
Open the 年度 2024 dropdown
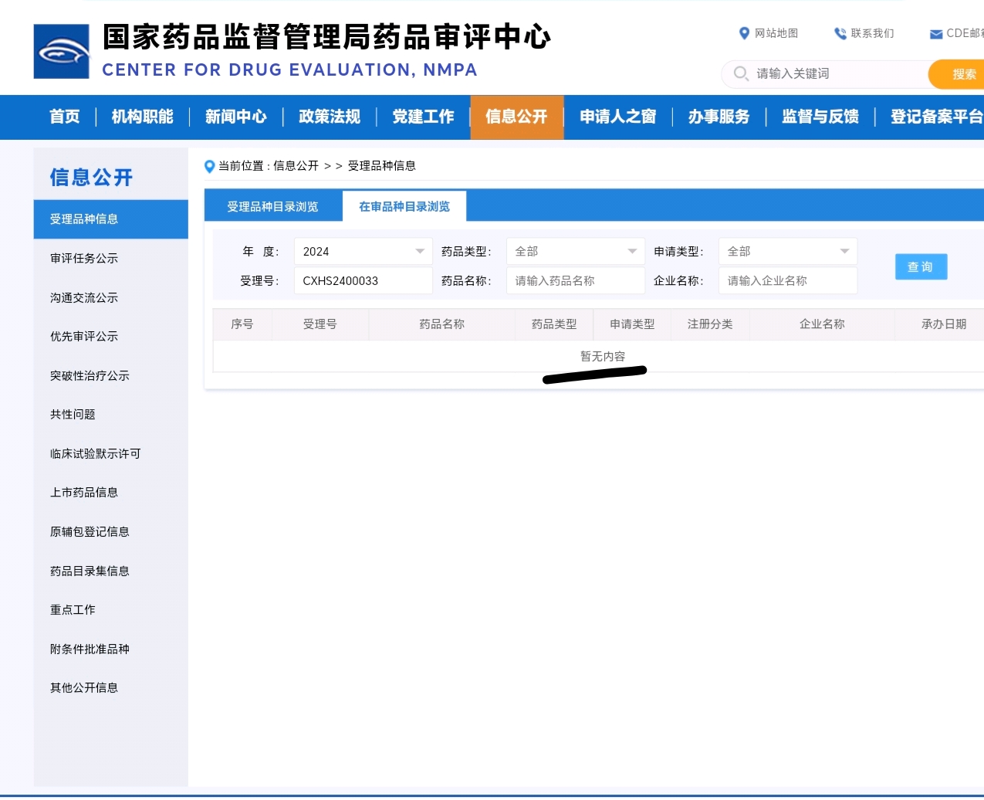(364, 252)
